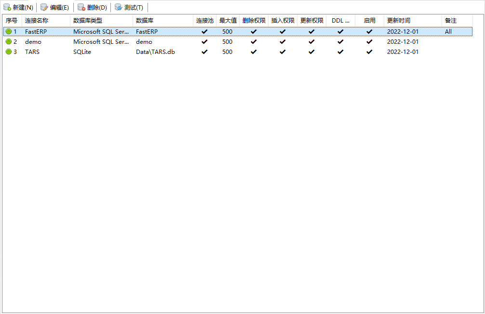This screenshot has width=485, height=314.
Task: Sort by 连接名称 column header
Action: tap(46, 21)
